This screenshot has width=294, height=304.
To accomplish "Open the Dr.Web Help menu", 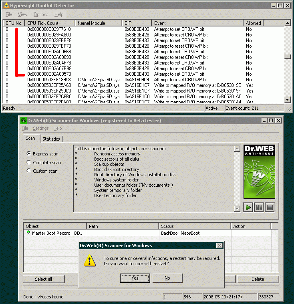I will point(57,128).
